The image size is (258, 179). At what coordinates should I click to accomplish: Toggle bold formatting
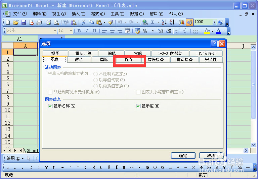pyautogui.click(x=79, y=31)
